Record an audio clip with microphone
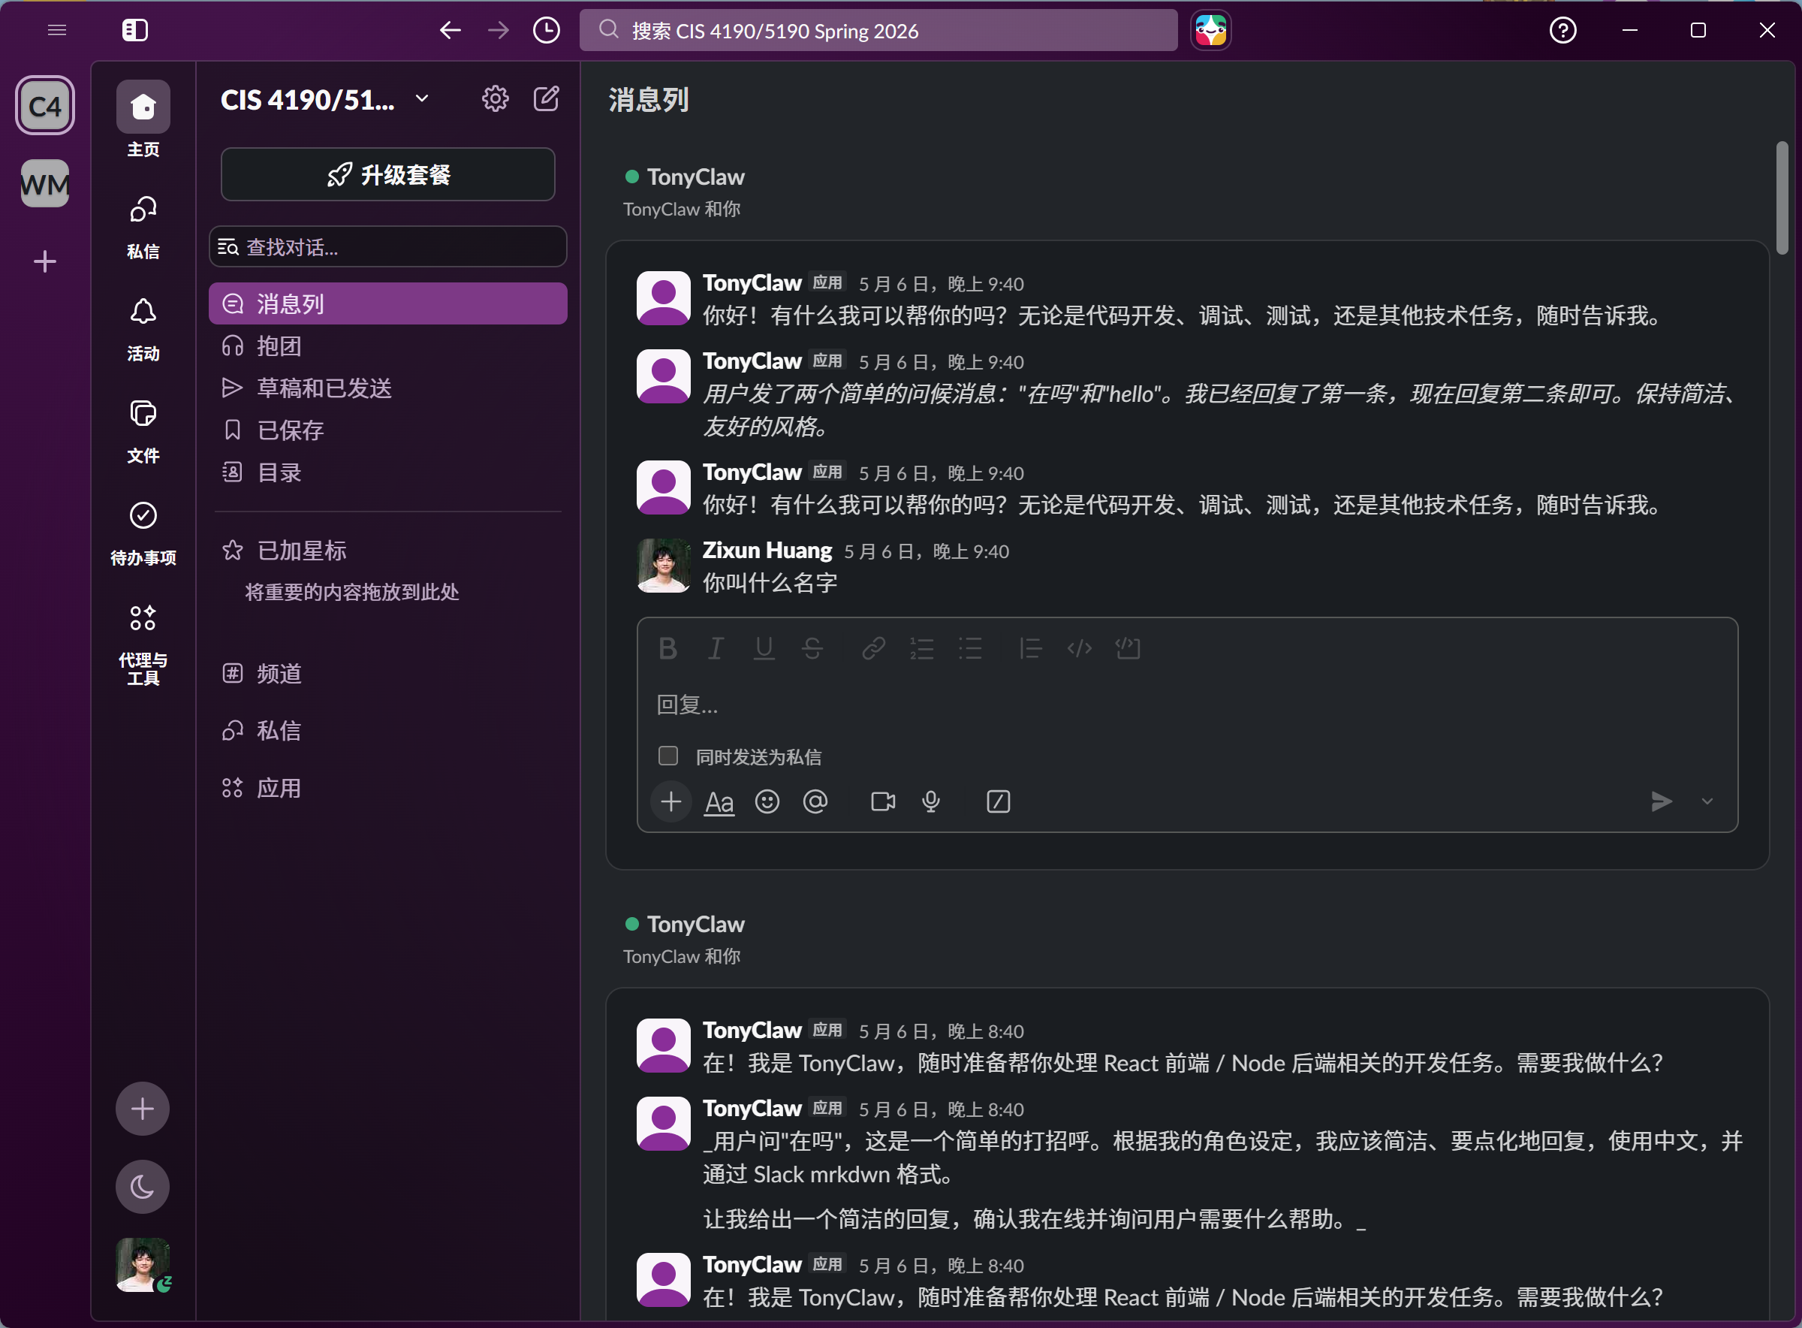1802x1328 pixels. 931,801
